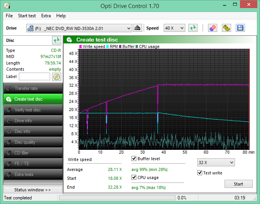260x204 pixels.
Task: Open the Disc quality panel
Action: pos(33,142)
